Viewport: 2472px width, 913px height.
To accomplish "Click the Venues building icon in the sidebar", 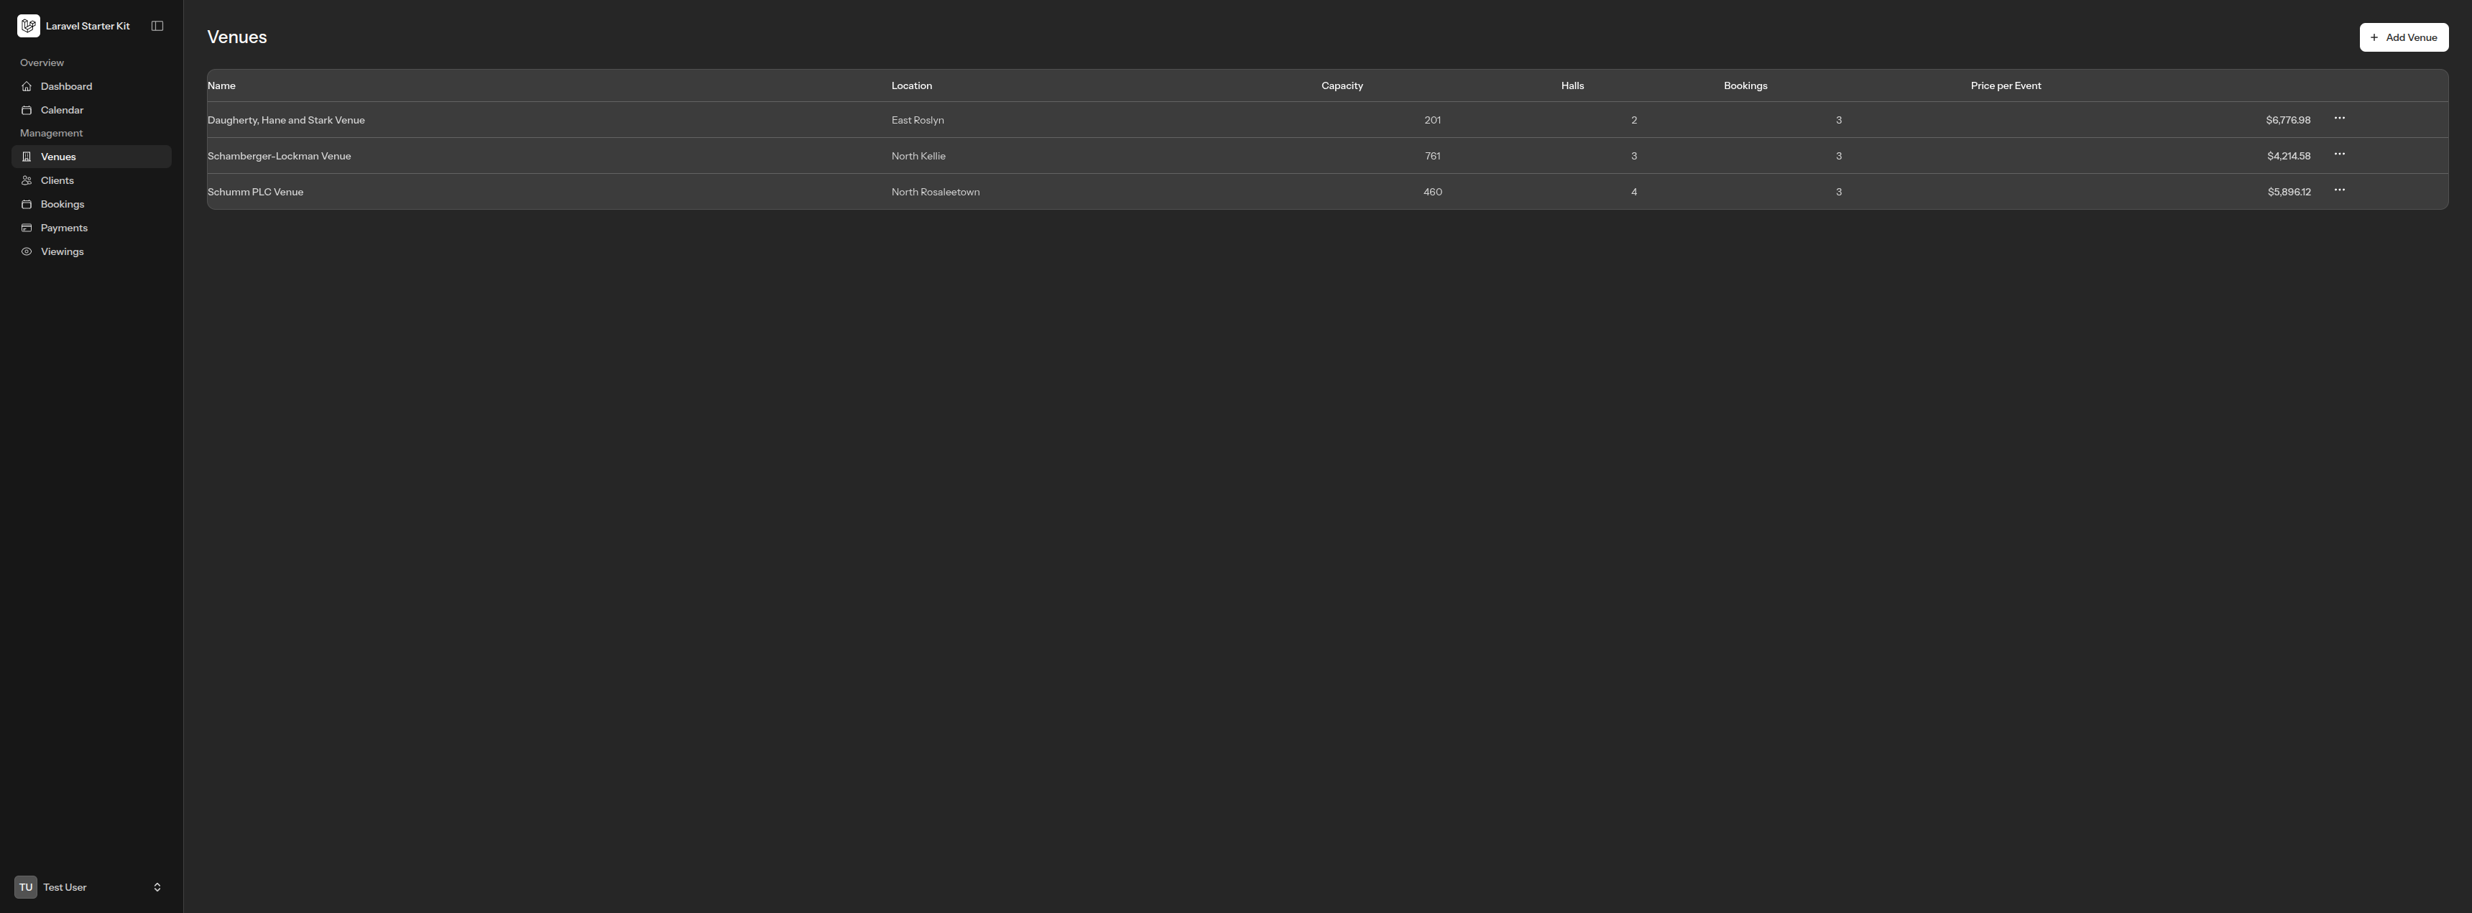I will (x=27, y=157).
